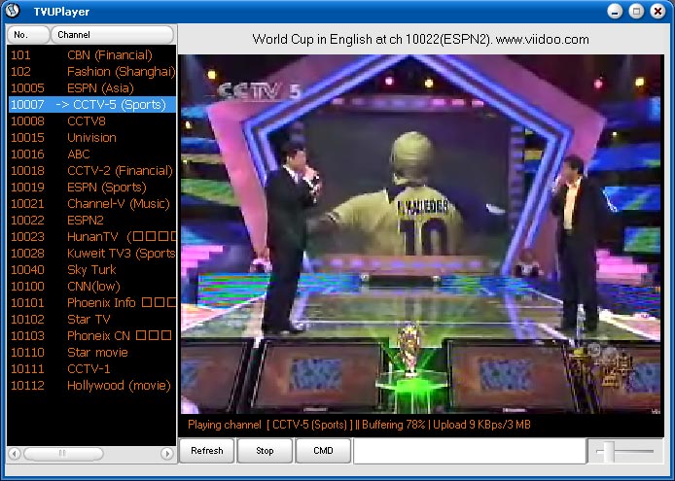Screen dimensions: 675x481
Task: Minimize the TVUPlayer window
Action: [616, 11]
